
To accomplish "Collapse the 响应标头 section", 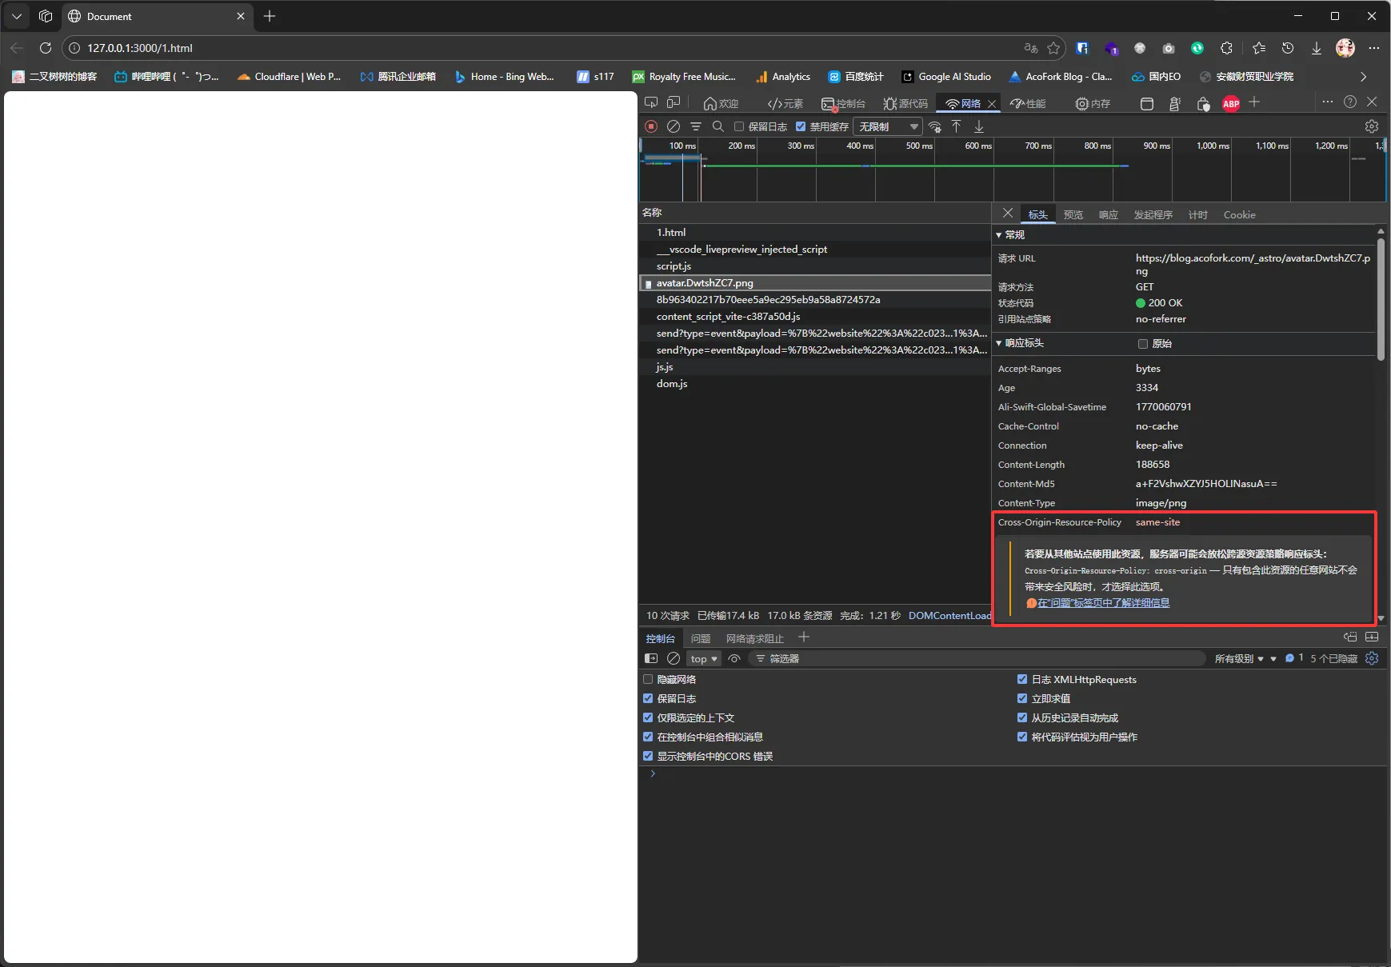I will tap(999, 343).
